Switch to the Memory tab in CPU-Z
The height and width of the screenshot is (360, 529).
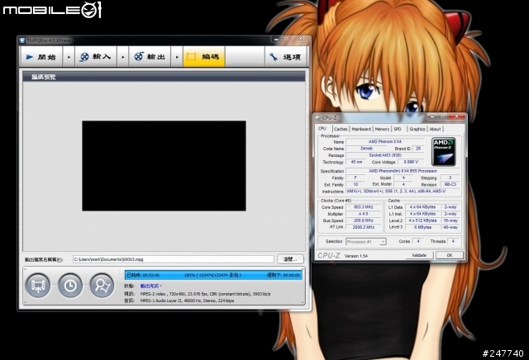[382, 129]
